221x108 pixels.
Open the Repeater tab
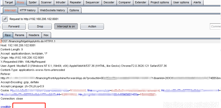[x=76, y=2]
